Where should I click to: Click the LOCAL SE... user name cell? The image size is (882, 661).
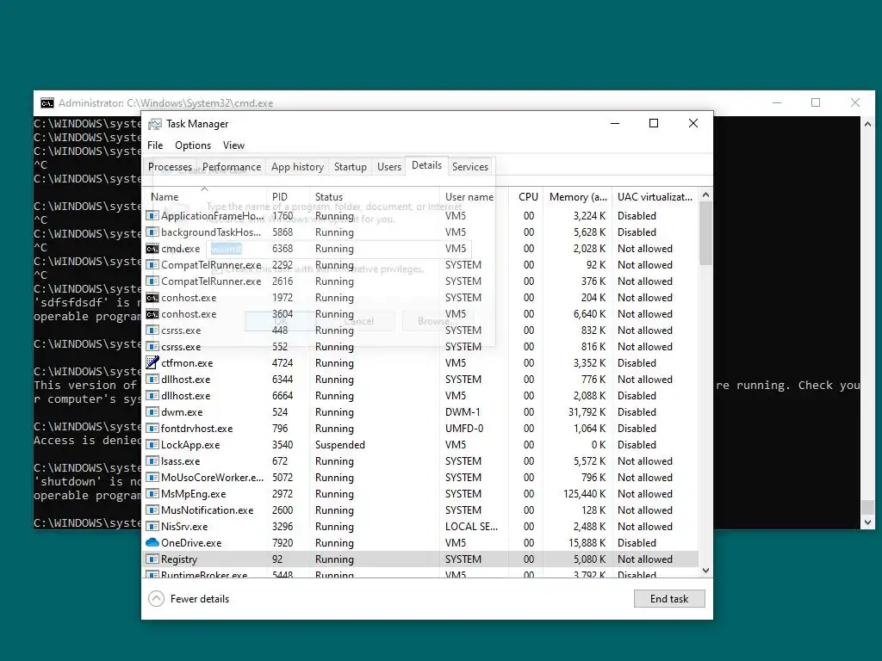[x=471, y=526]
